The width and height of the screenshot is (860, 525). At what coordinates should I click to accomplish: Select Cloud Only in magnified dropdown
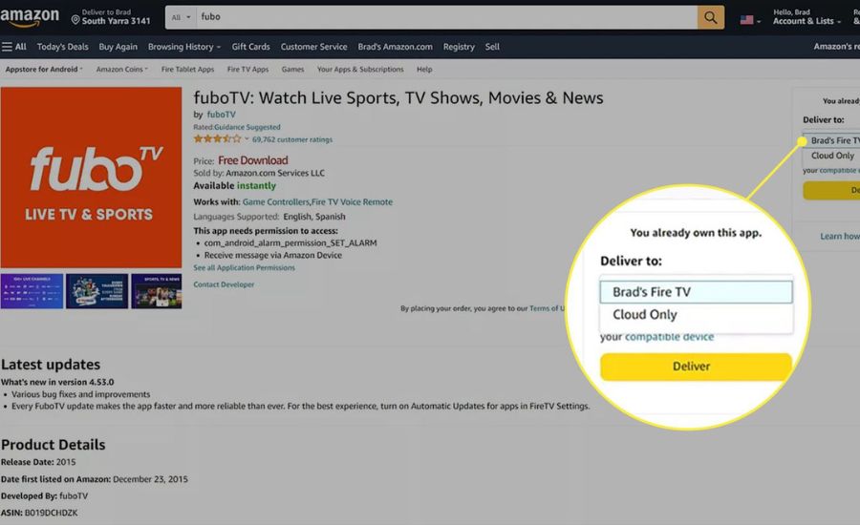tap(696, 315)
